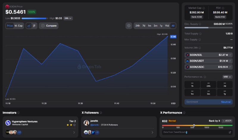
Task: Expand the X Followers list chevron
Action: (x=152, y=132)
